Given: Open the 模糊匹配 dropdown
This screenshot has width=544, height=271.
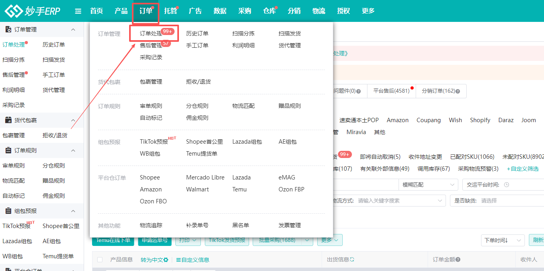Looking at the screenshot, I should pyautogui.click(x=428, y=185).
